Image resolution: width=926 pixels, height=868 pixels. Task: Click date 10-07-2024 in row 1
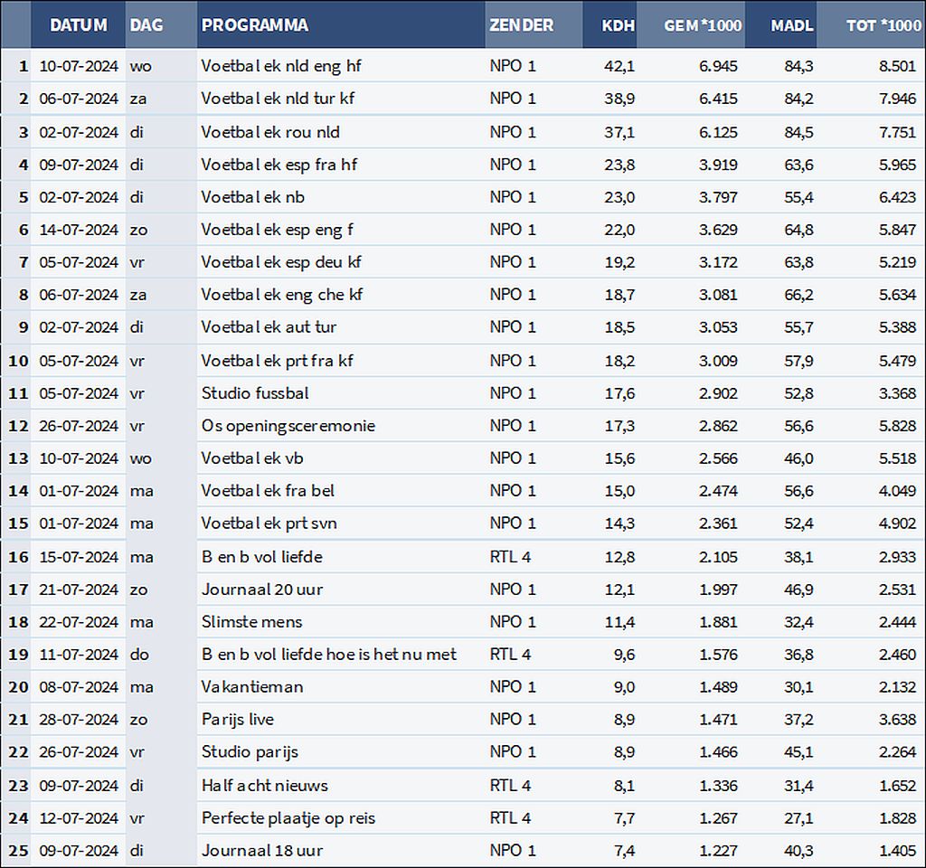pos(79,66)
